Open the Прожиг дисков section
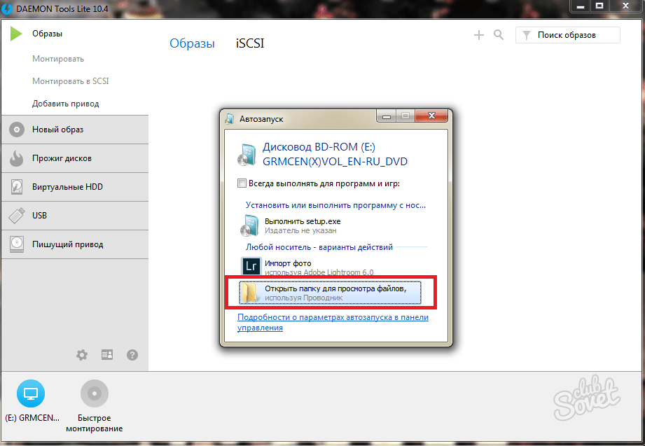The width and height of the screenshot is (645, 446). (x=75, y=158)
